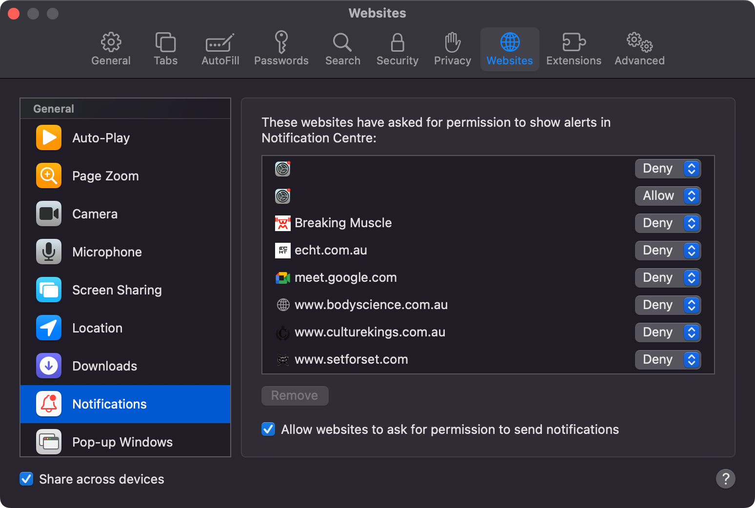Screen dimensions: 755x508
Task: Toggle Allow websites to ask permission checkbox
Action: pyautogui.click(x=268, y=429)
